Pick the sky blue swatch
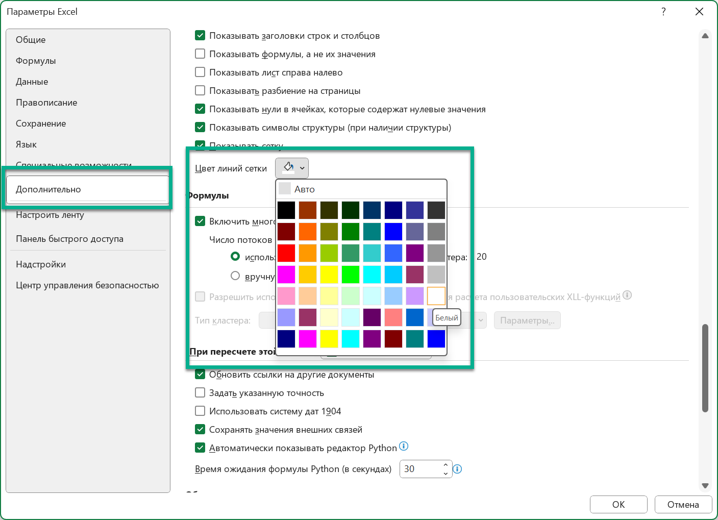The height and width of the screenshot is (520, 718). pos(393,275)
